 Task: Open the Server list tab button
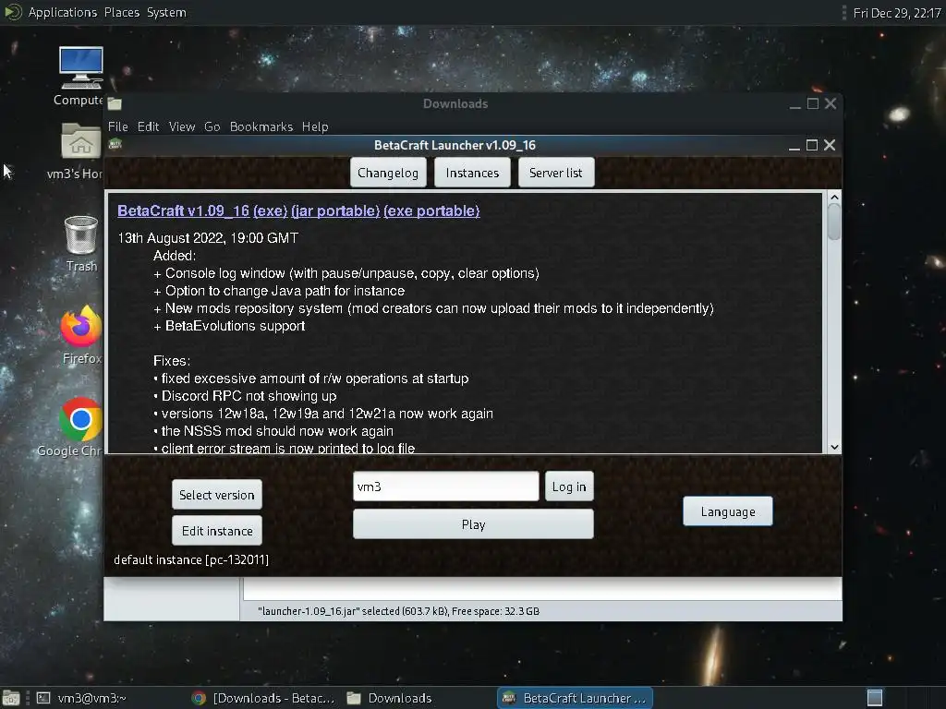[555, 173]
